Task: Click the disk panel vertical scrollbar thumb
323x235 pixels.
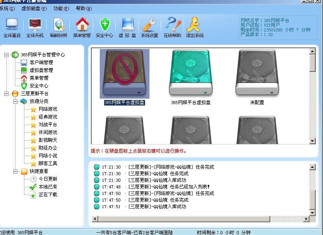Action: coord(313,63)
